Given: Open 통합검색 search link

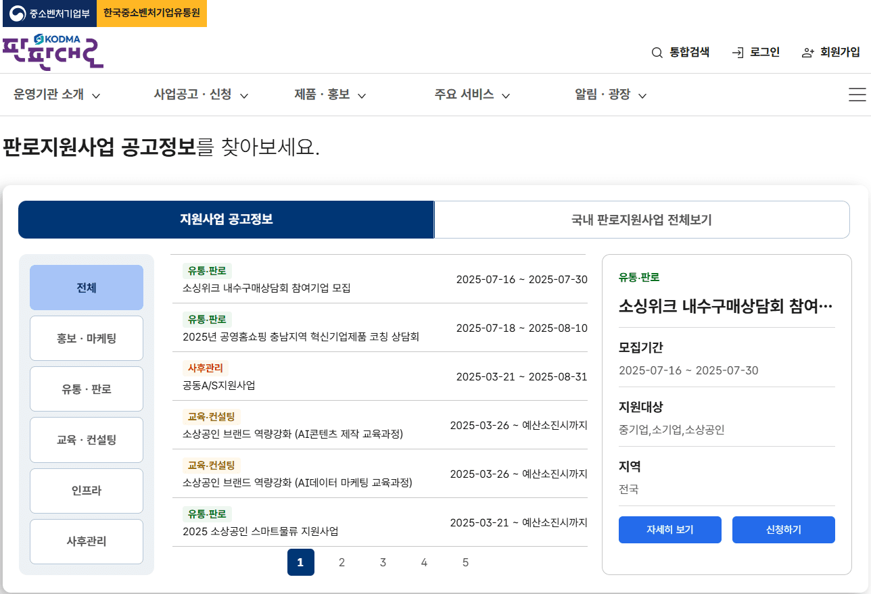Looking at the screenshot, I should 680,53.
